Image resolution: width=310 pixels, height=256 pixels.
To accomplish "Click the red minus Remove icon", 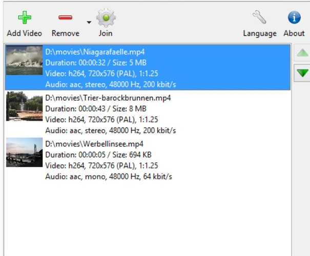I will [66, 17].
